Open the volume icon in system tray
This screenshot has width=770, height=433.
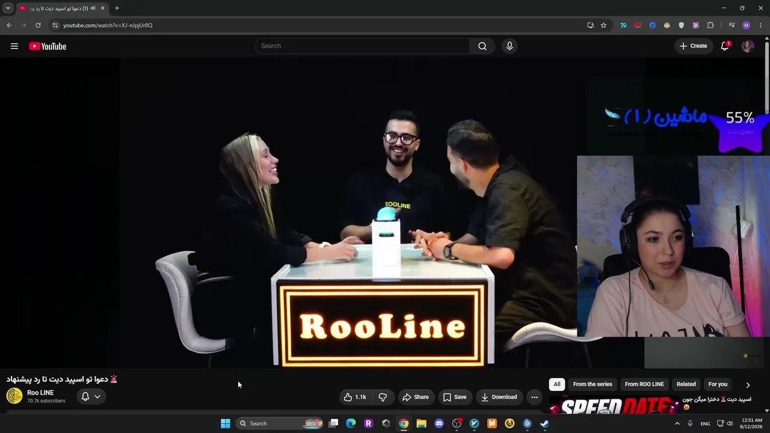[730, 423]
